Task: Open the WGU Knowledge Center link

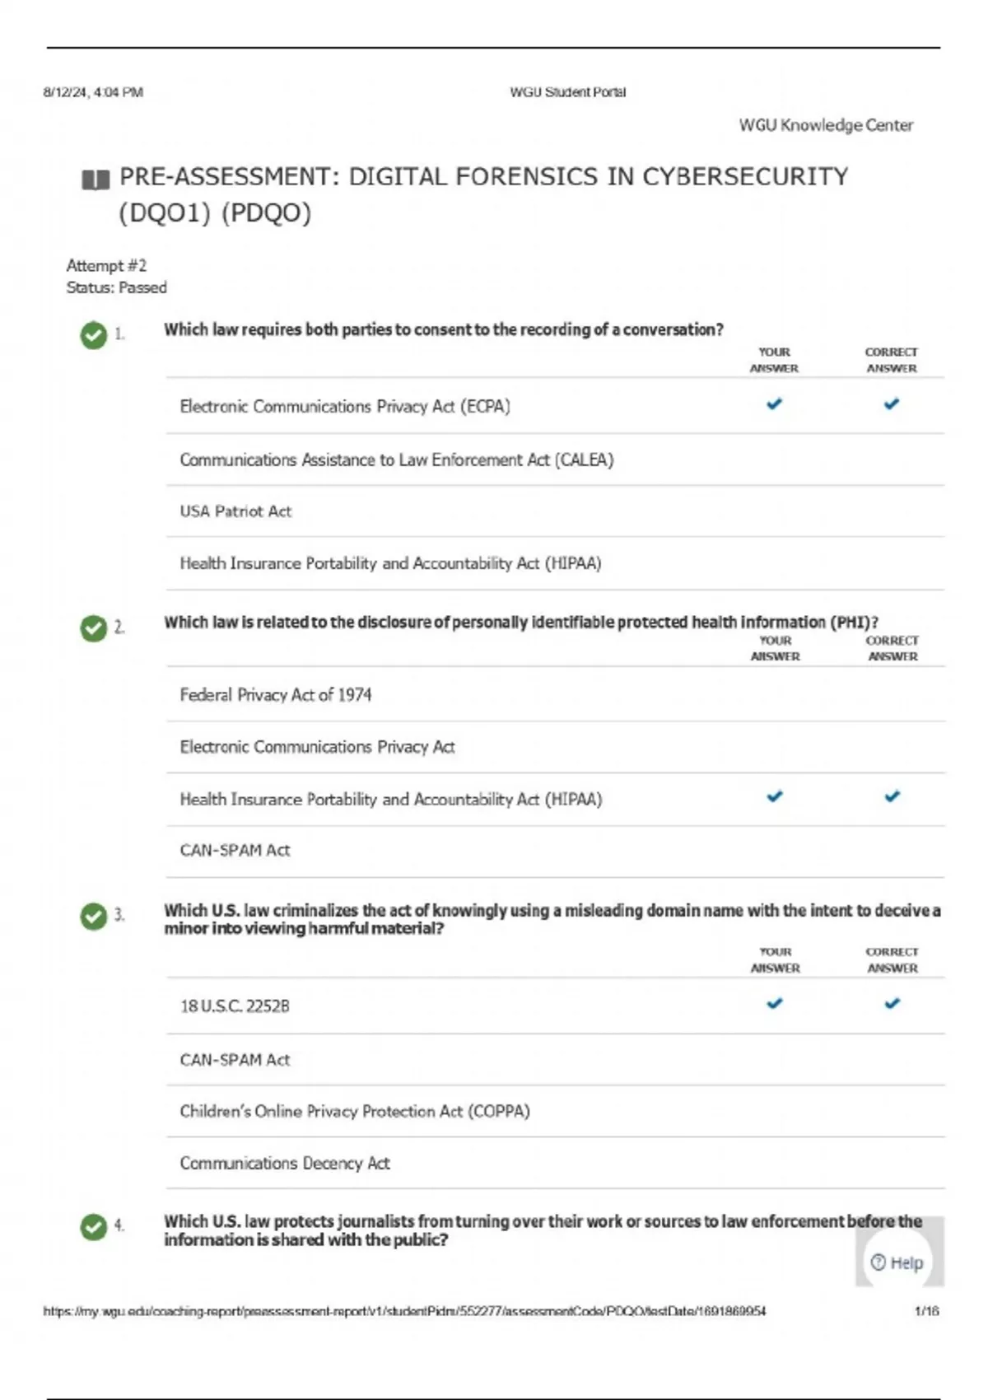Action: pos(826,125)
